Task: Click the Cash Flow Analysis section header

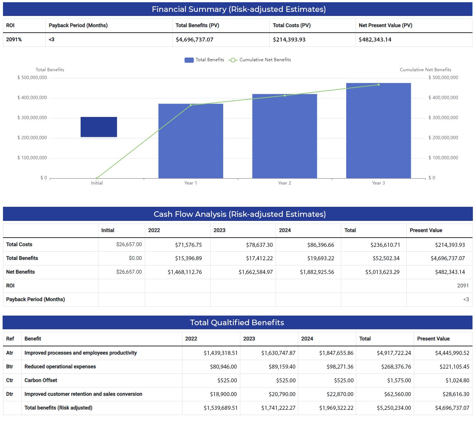Action: [x=238, y=214]
